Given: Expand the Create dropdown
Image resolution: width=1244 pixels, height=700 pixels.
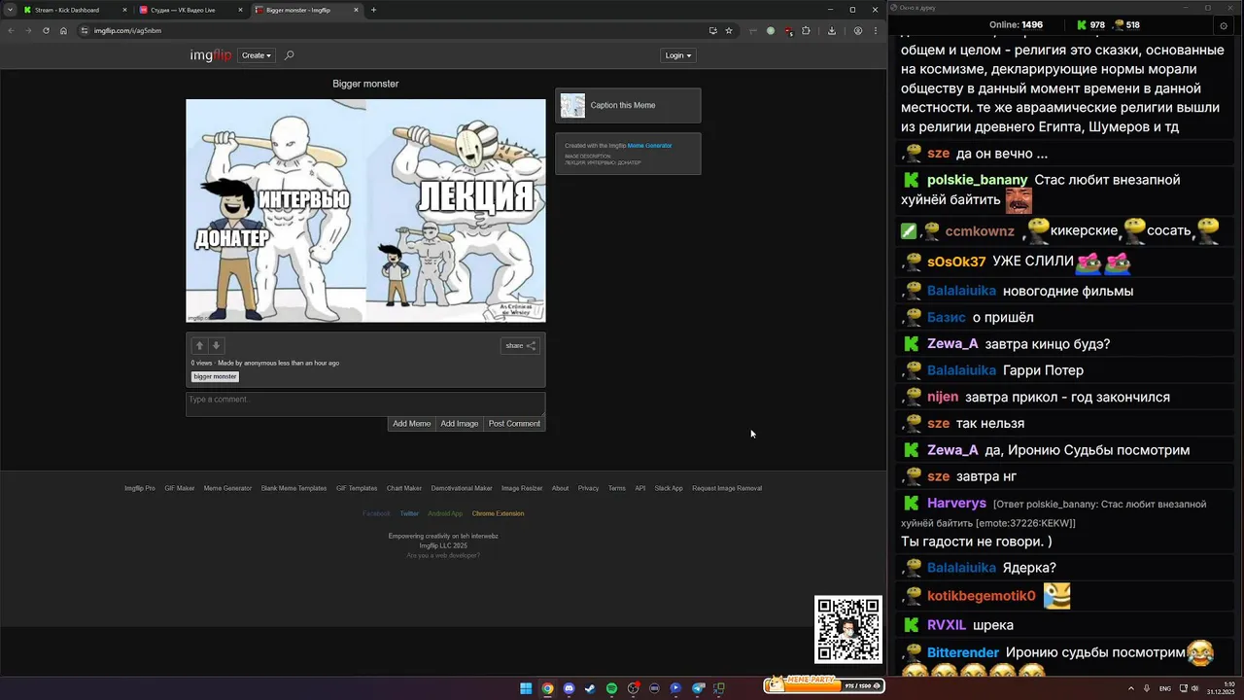Looking at the screenshot, I should (257, 55).
